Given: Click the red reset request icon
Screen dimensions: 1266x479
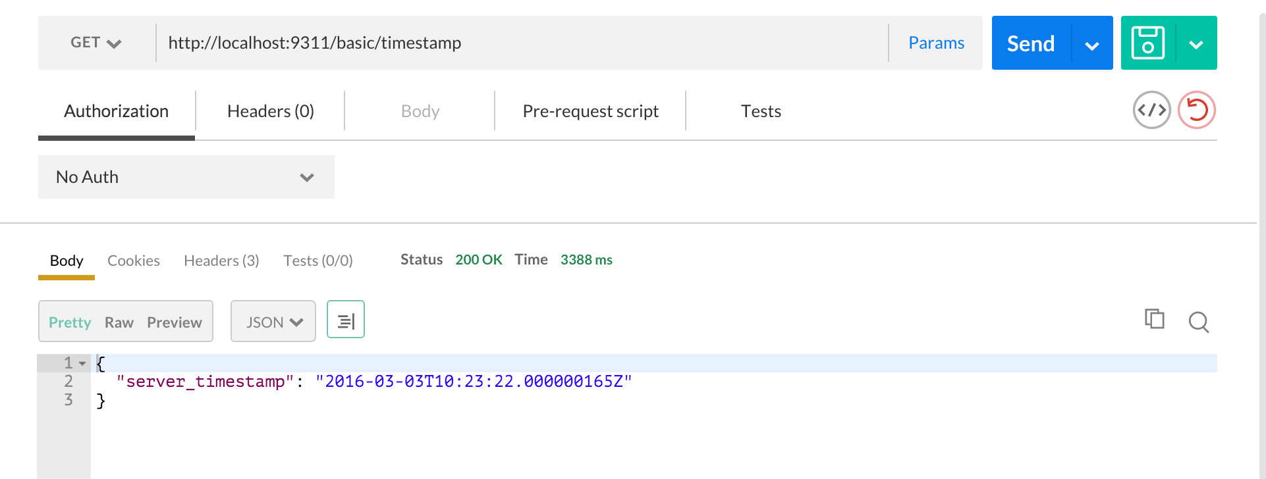Looking at the screenshot, I should (x=1197, y=110).
